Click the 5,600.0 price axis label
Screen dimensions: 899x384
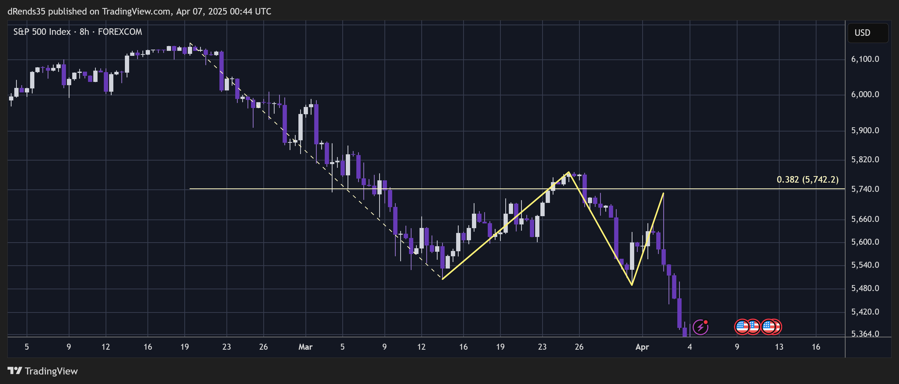[865, 242]
